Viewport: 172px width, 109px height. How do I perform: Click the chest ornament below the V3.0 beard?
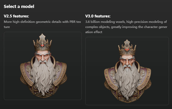pyautogui.click(x=127, y=100)
